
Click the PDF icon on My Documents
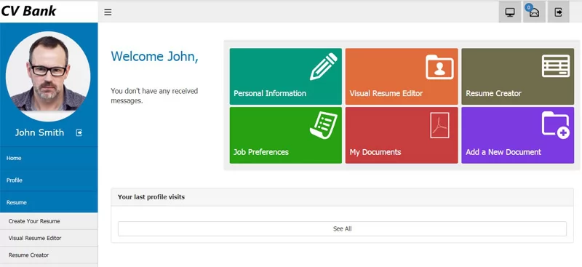pyautogui.click(x=439, y=126)
